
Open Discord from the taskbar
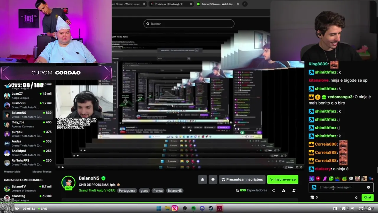[x=202, y=208]
